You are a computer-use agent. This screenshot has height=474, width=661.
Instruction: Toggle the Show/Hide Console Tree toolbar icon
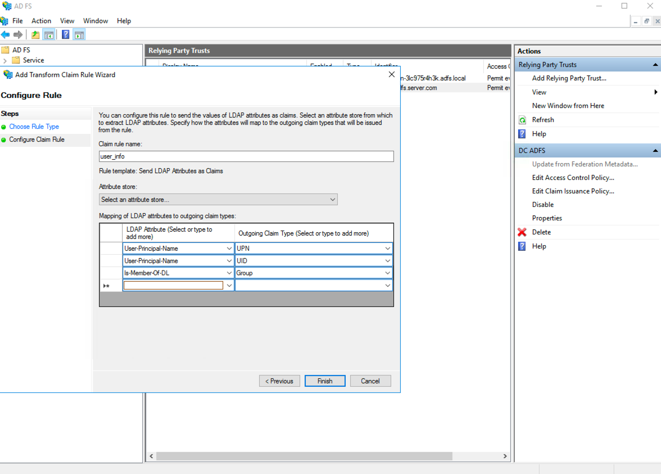[x=49, y=34]
